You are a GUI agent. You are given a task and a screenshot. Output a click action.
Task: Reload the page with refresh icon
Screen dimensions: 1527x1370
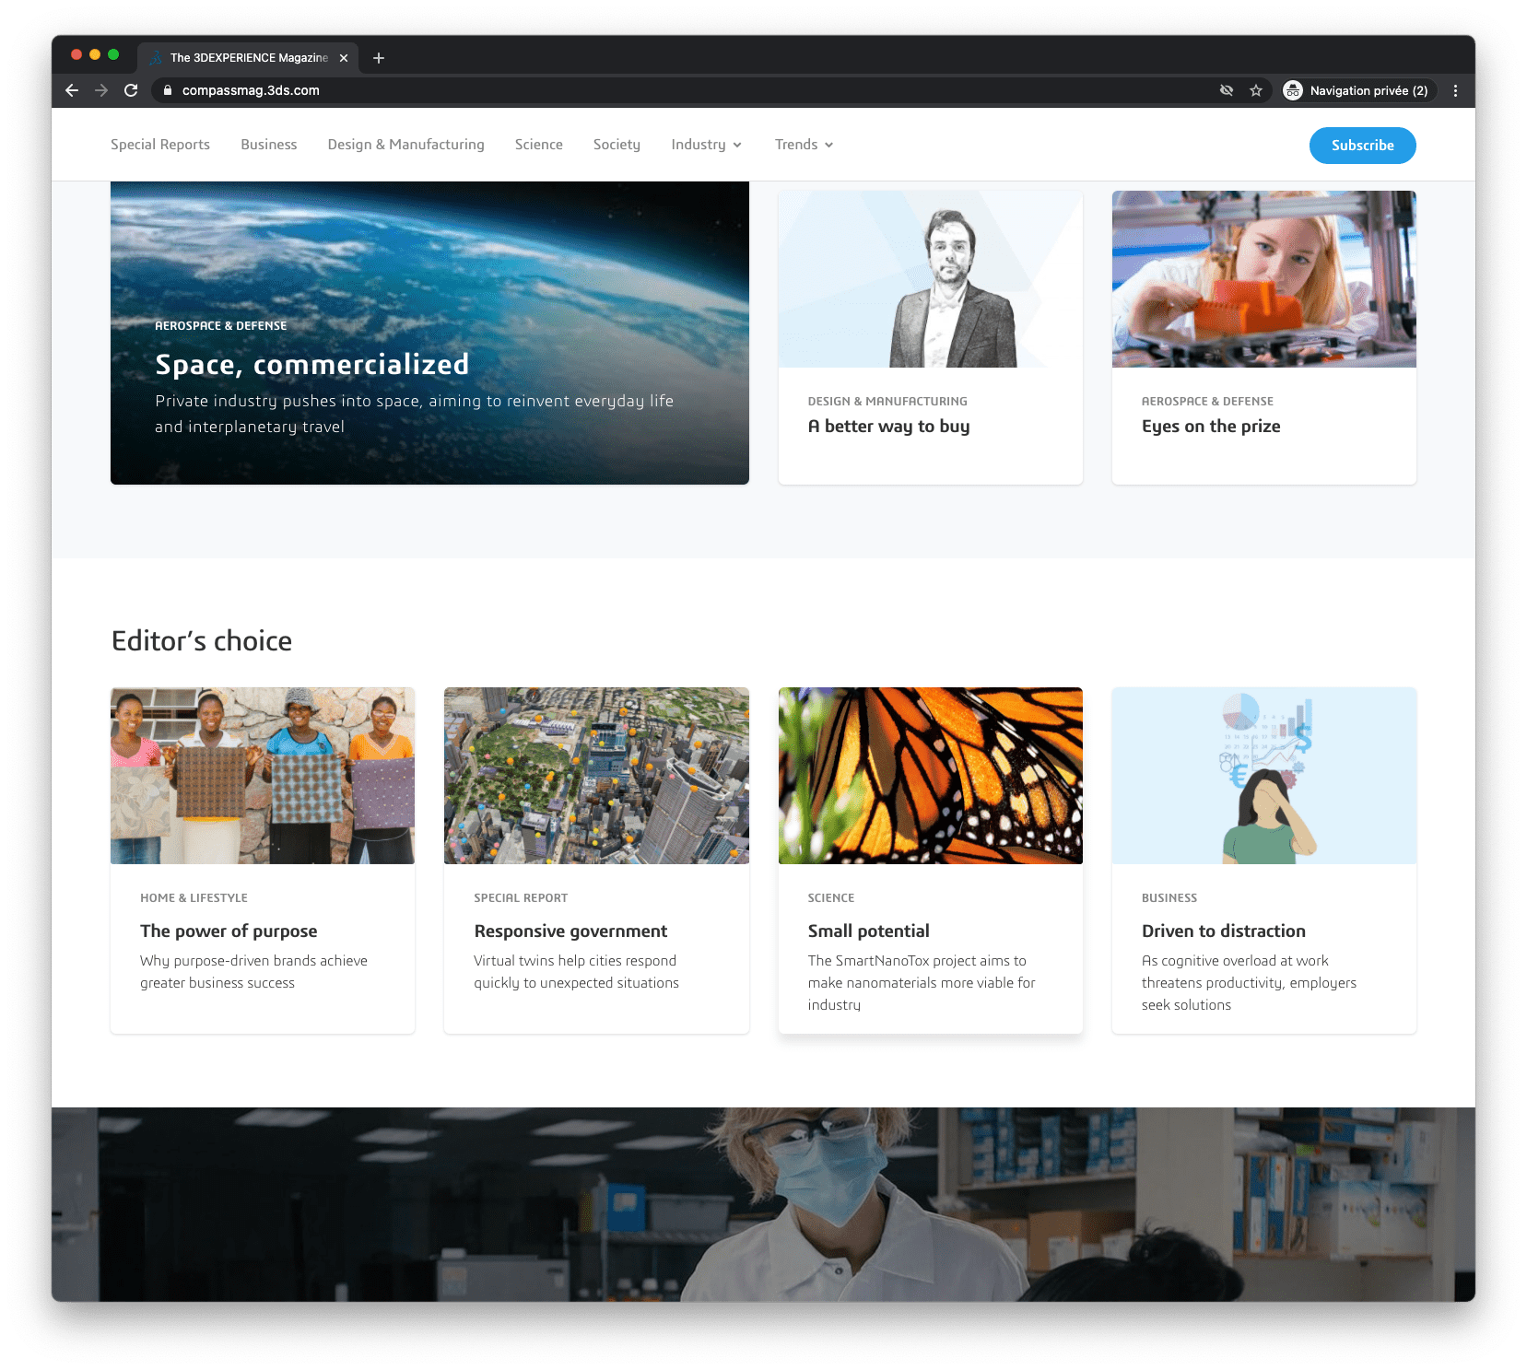pos(131,90)
